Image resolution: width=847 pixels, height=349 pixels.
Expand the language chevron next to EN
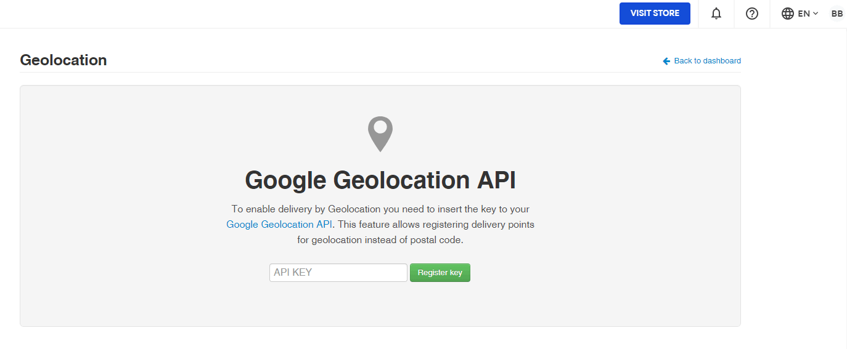point(816,14)
